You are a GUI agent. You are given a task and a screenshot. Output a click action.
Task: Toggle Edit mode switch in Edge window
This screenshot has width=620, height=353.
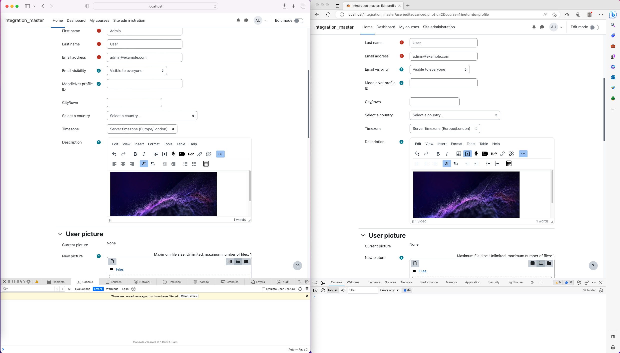point(594,27)
